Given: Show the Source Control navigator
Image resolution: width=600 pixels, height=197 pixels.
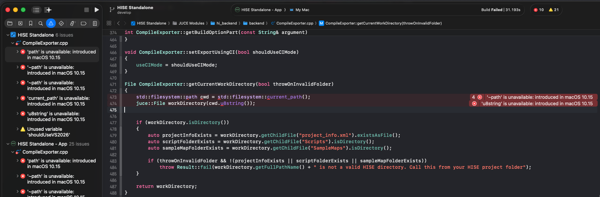Looking at the screenshot, I should pyautogui.click(x=20, y=23).
